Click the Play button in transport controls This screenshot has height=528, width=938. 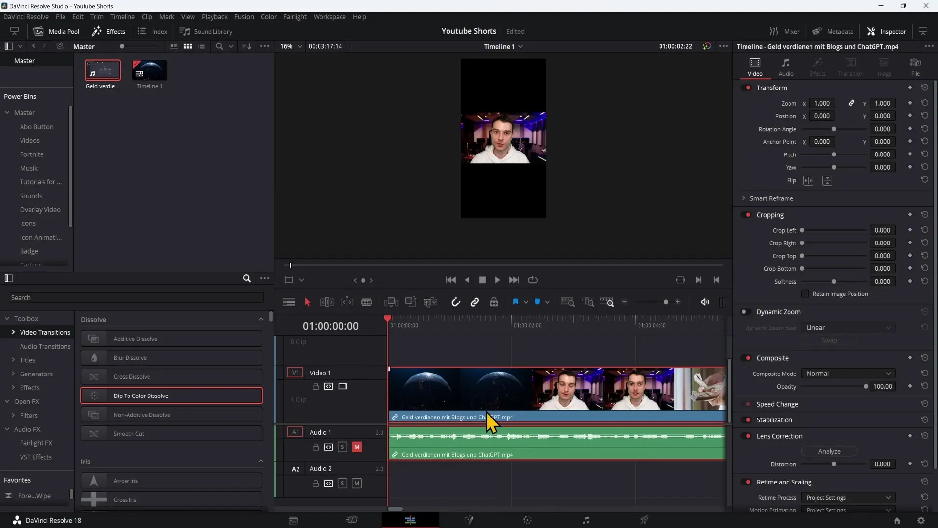498,280
